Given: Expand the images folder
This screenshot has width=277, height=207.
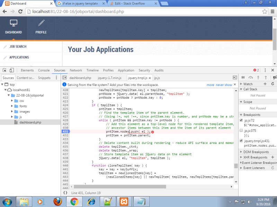Looking at the screenshot, I should tap(12, 111).
